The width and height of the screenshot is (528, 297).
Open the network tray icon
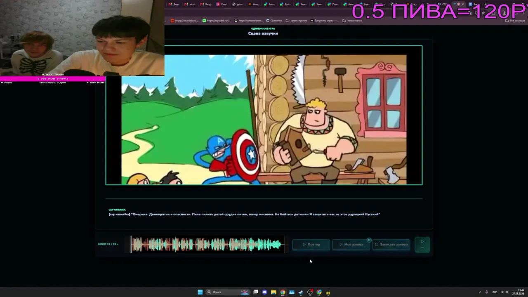click(x=502, y=292)
